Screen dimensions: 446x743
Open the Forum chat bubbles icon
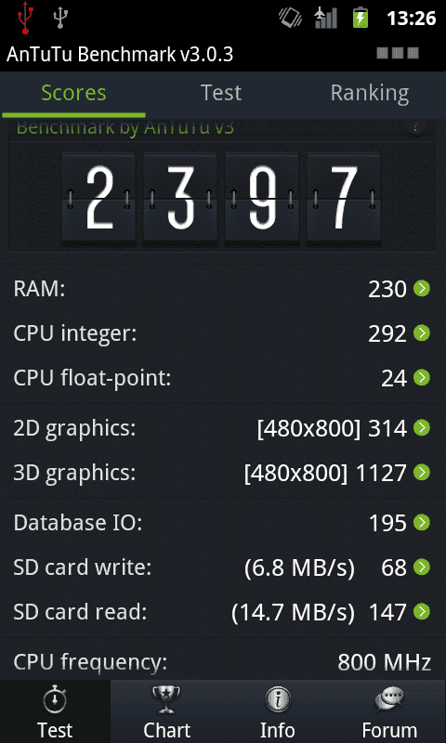pos(389,700)
